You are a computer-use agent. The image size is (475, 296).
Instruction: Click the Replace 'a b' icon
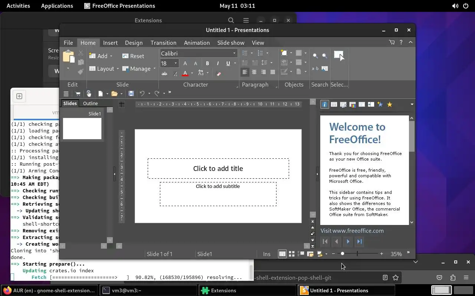[315, 68]
